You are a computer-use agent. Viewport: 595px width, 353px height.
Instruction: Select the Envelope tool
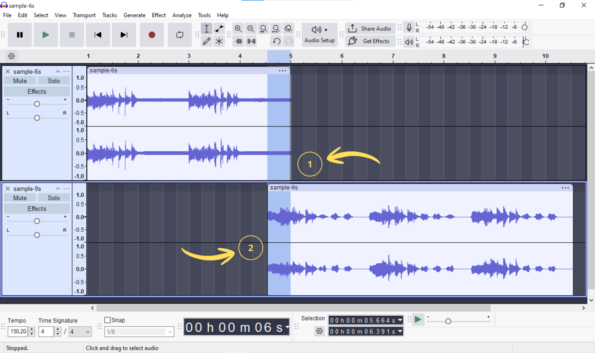219,28
